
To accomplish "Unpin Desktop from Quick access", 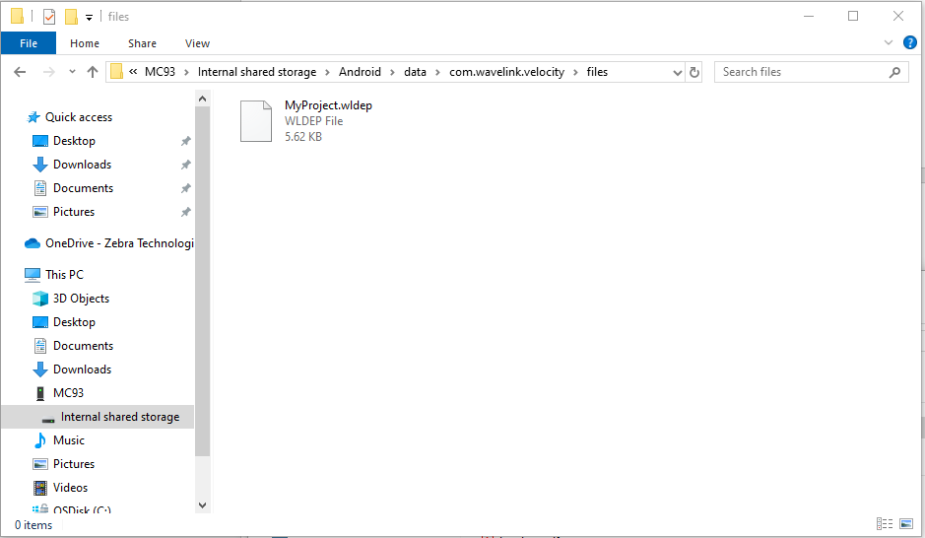I will pos(185,141).
